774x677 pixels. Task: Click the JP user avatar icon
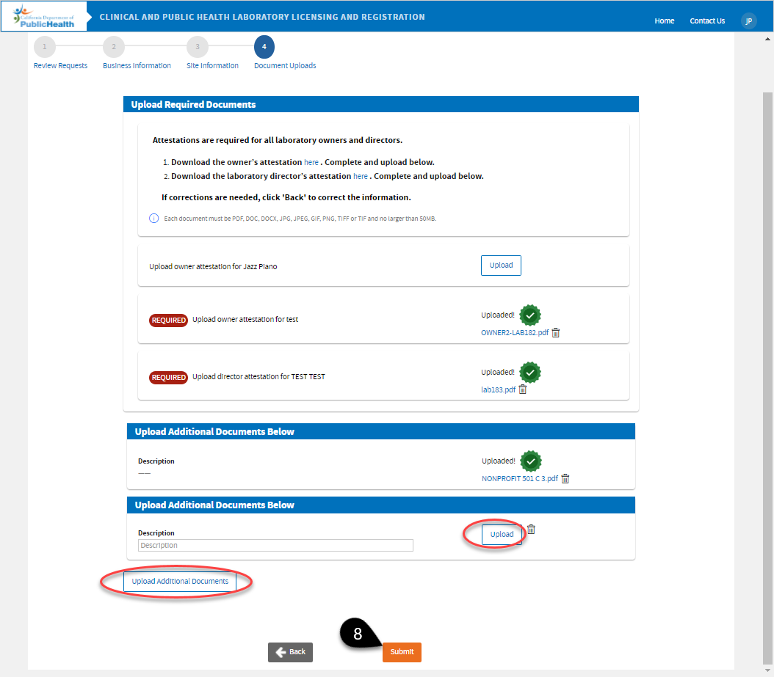point(748,21)
